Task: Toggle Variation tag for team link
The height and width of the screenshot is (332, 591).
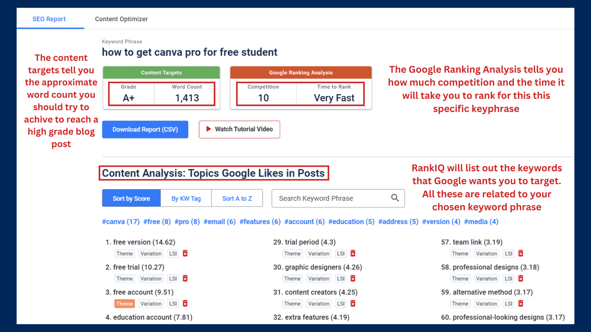Action: (487, 254)
